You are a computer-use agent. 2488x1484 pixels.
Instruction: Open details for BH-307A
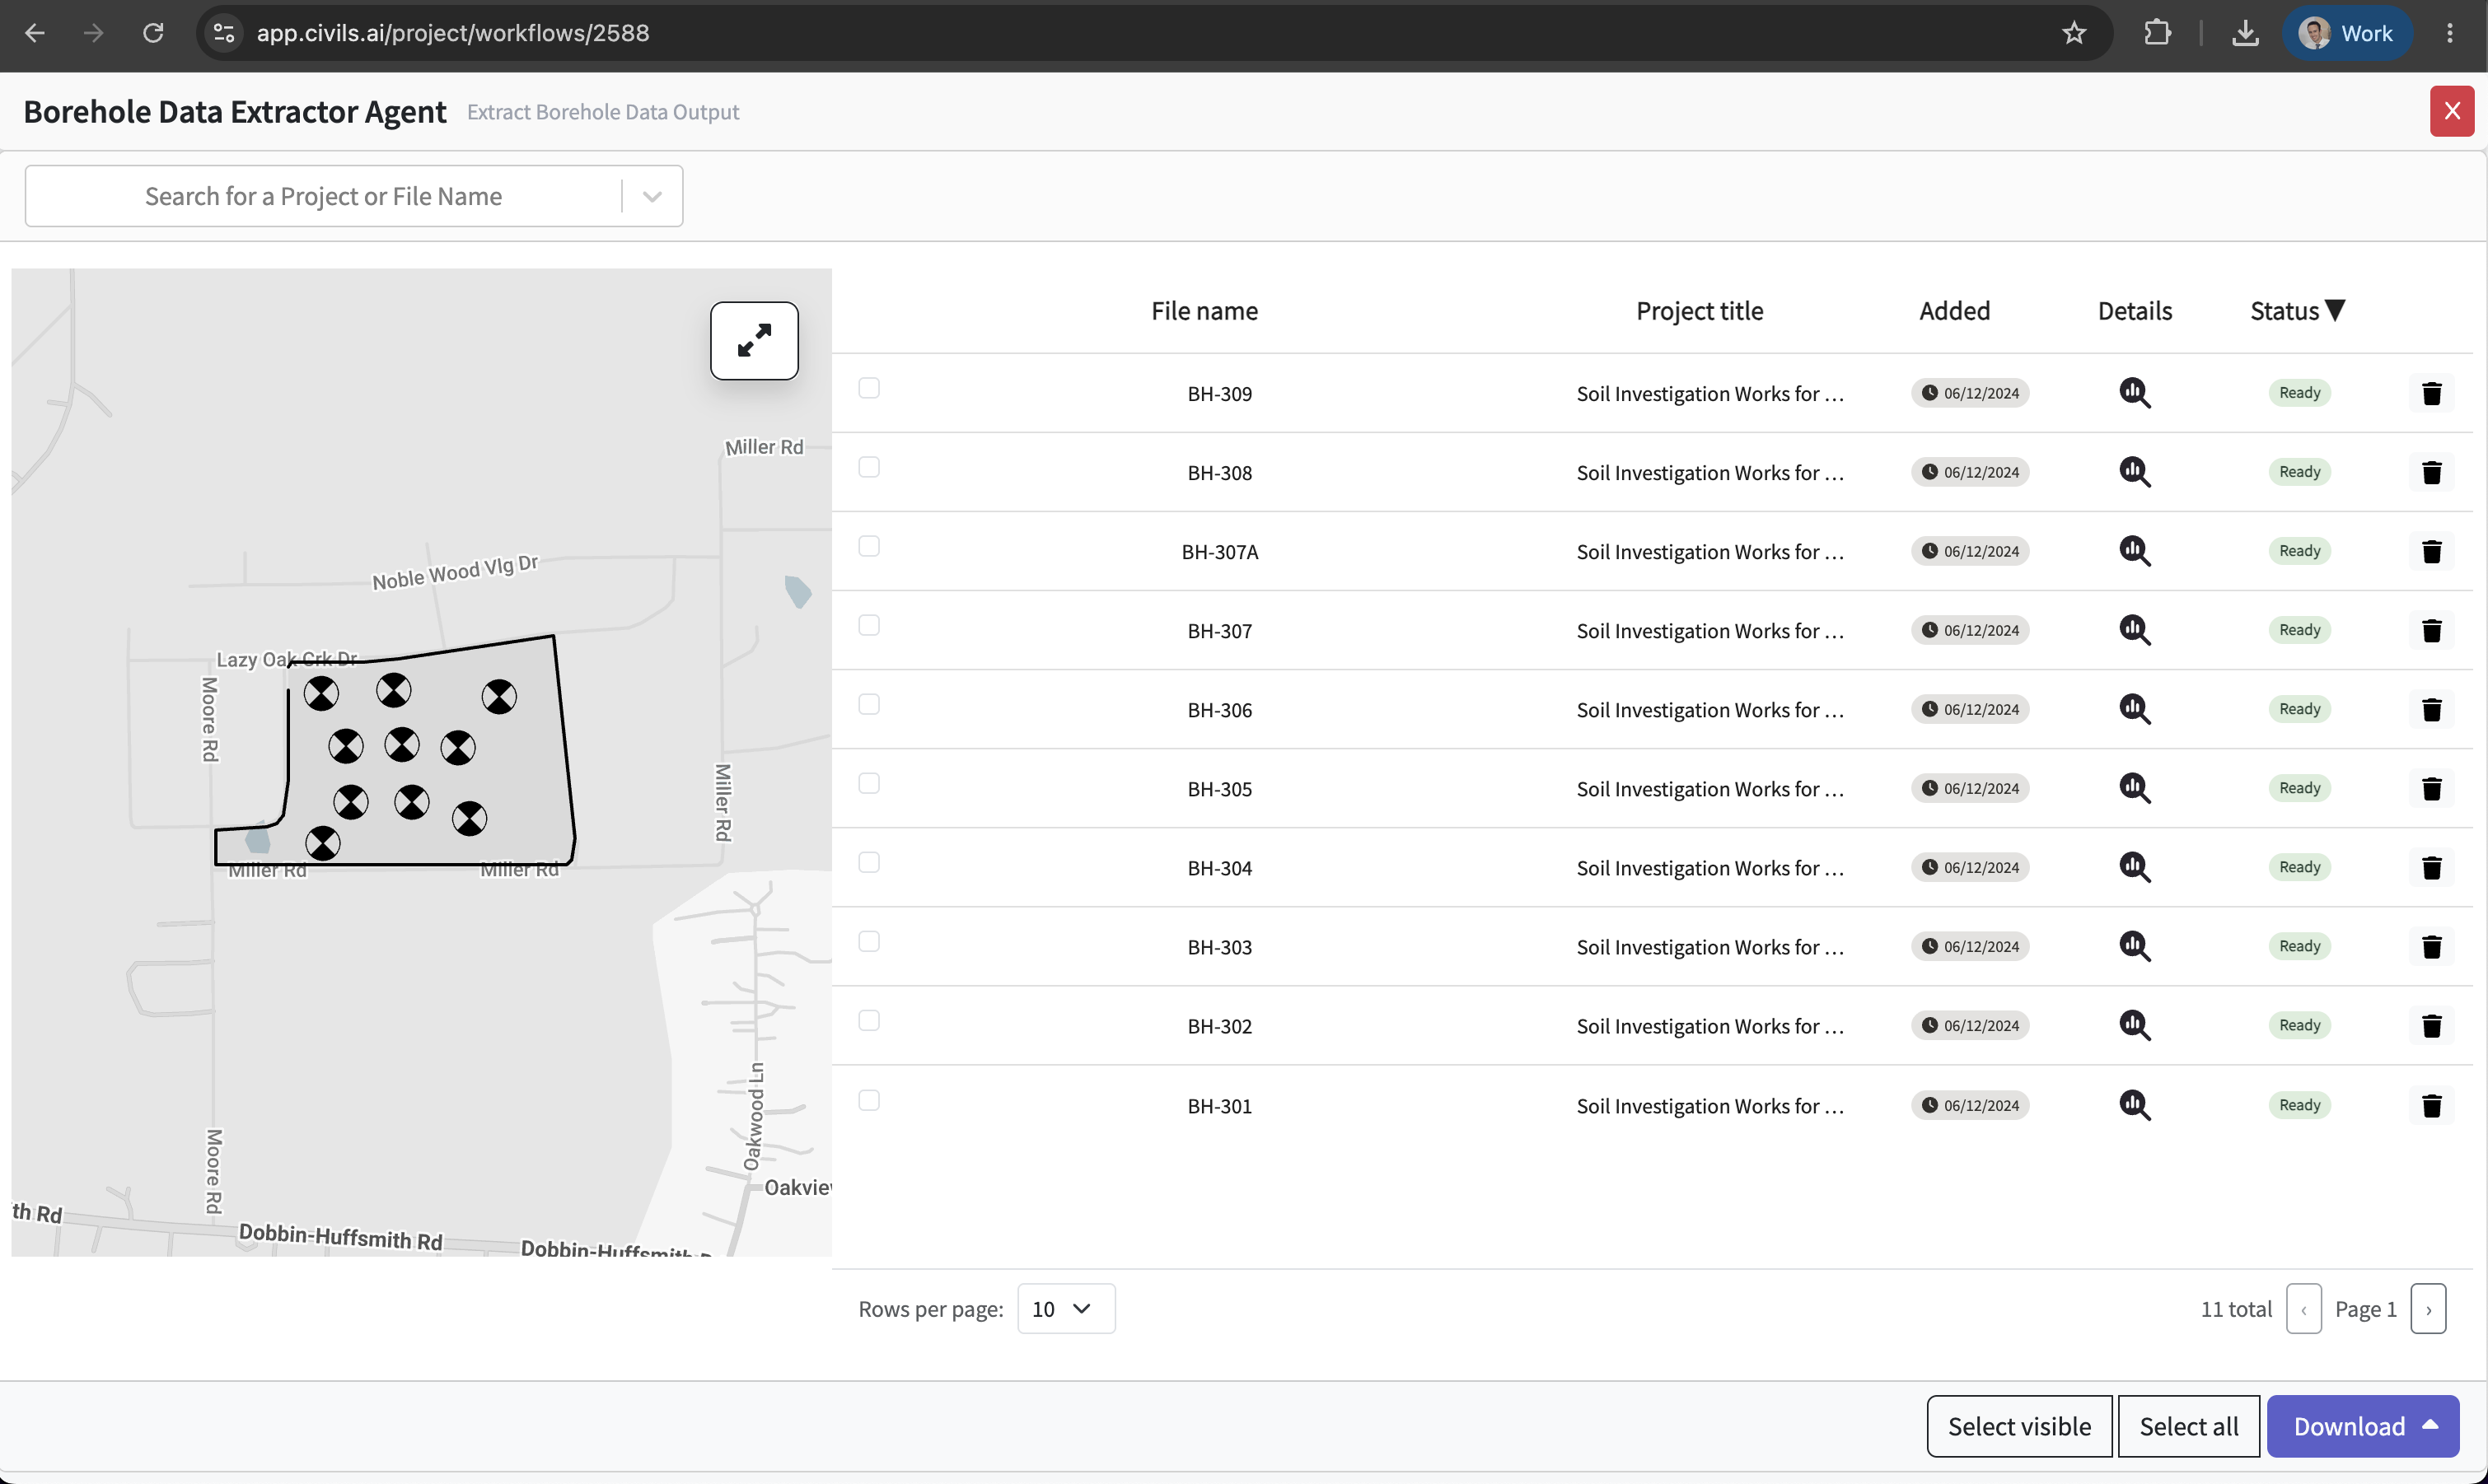click(2134, 551)
